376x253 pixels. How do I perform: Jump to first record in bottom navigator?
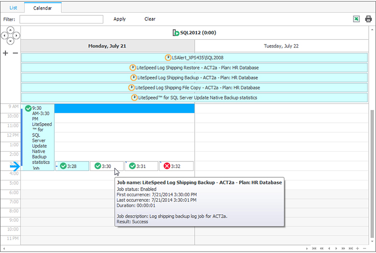point(314,248)
